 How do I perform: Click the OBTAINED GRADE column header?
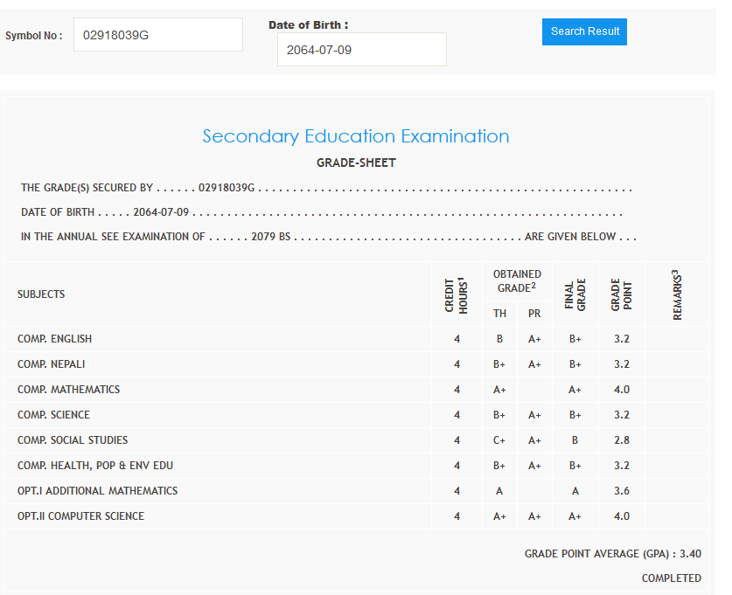[517, 280]
